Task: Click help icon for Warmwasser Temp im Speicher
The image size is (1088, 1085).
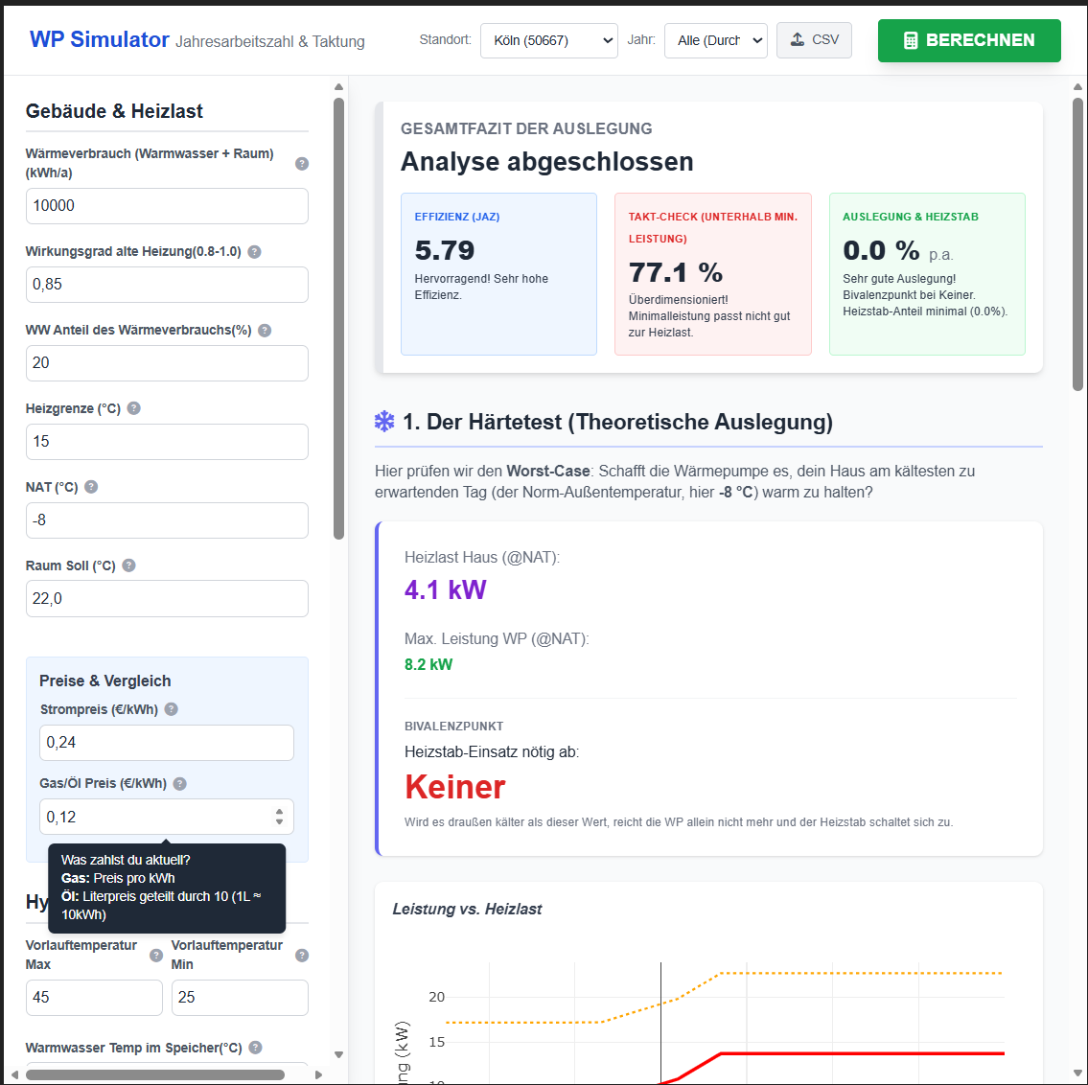Action: [256, 1048]
